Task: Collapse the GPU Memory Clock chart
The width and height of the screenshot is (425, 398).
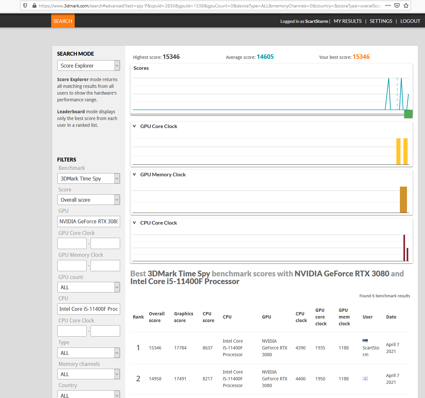Action: point(134,174)
